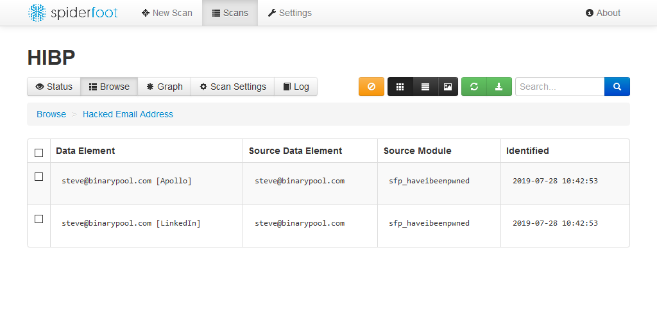657x318 pixels.
Task: Switch to image view icon
Action: pos(448,87)
